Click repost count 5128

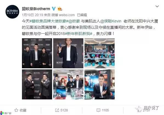(64, 110)
